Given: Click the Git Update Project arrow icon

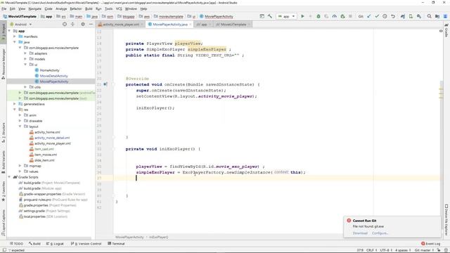Looking at the screenshot, I should tap(369, 16).
